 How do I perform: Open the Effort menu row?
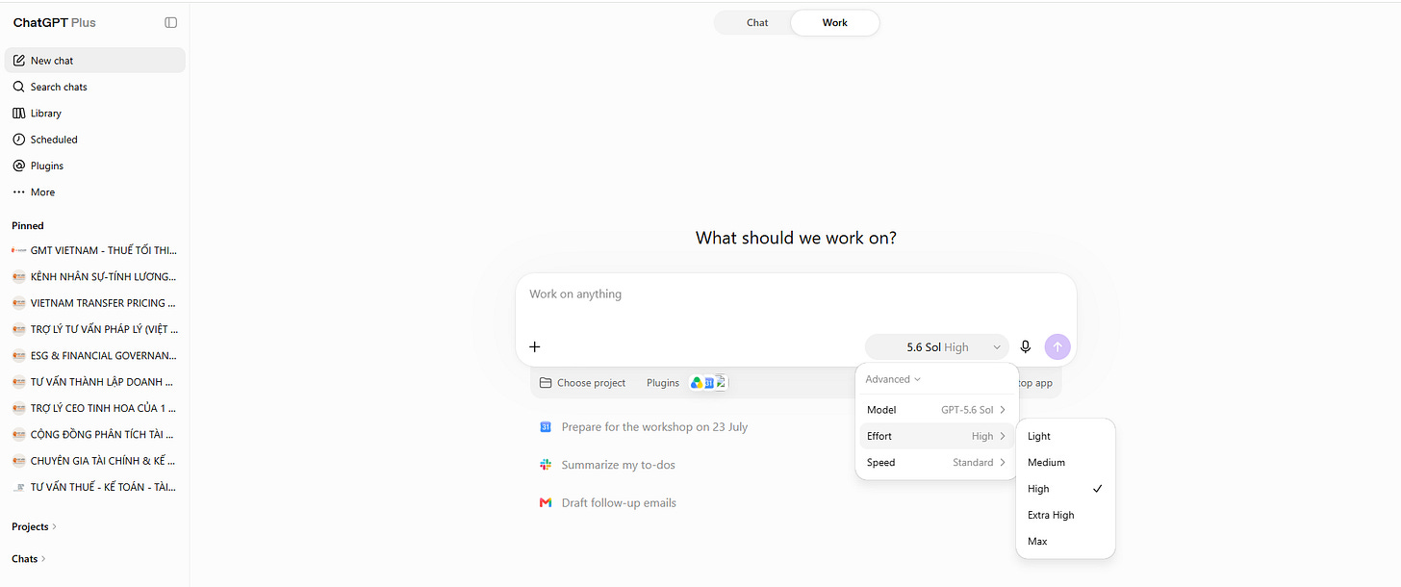[x=936, y=436]
